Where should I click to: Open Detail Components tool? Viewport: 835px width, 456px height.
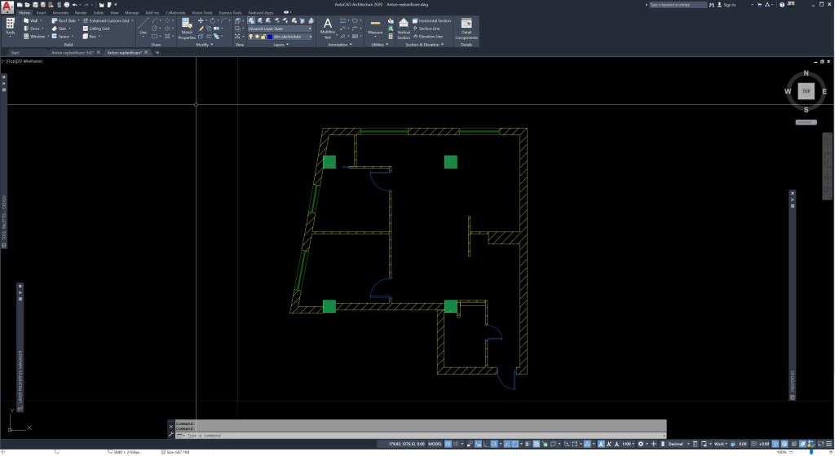[x=466, y=28]
